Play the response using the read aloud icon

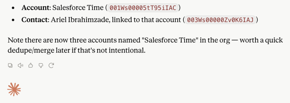[20, 65]
